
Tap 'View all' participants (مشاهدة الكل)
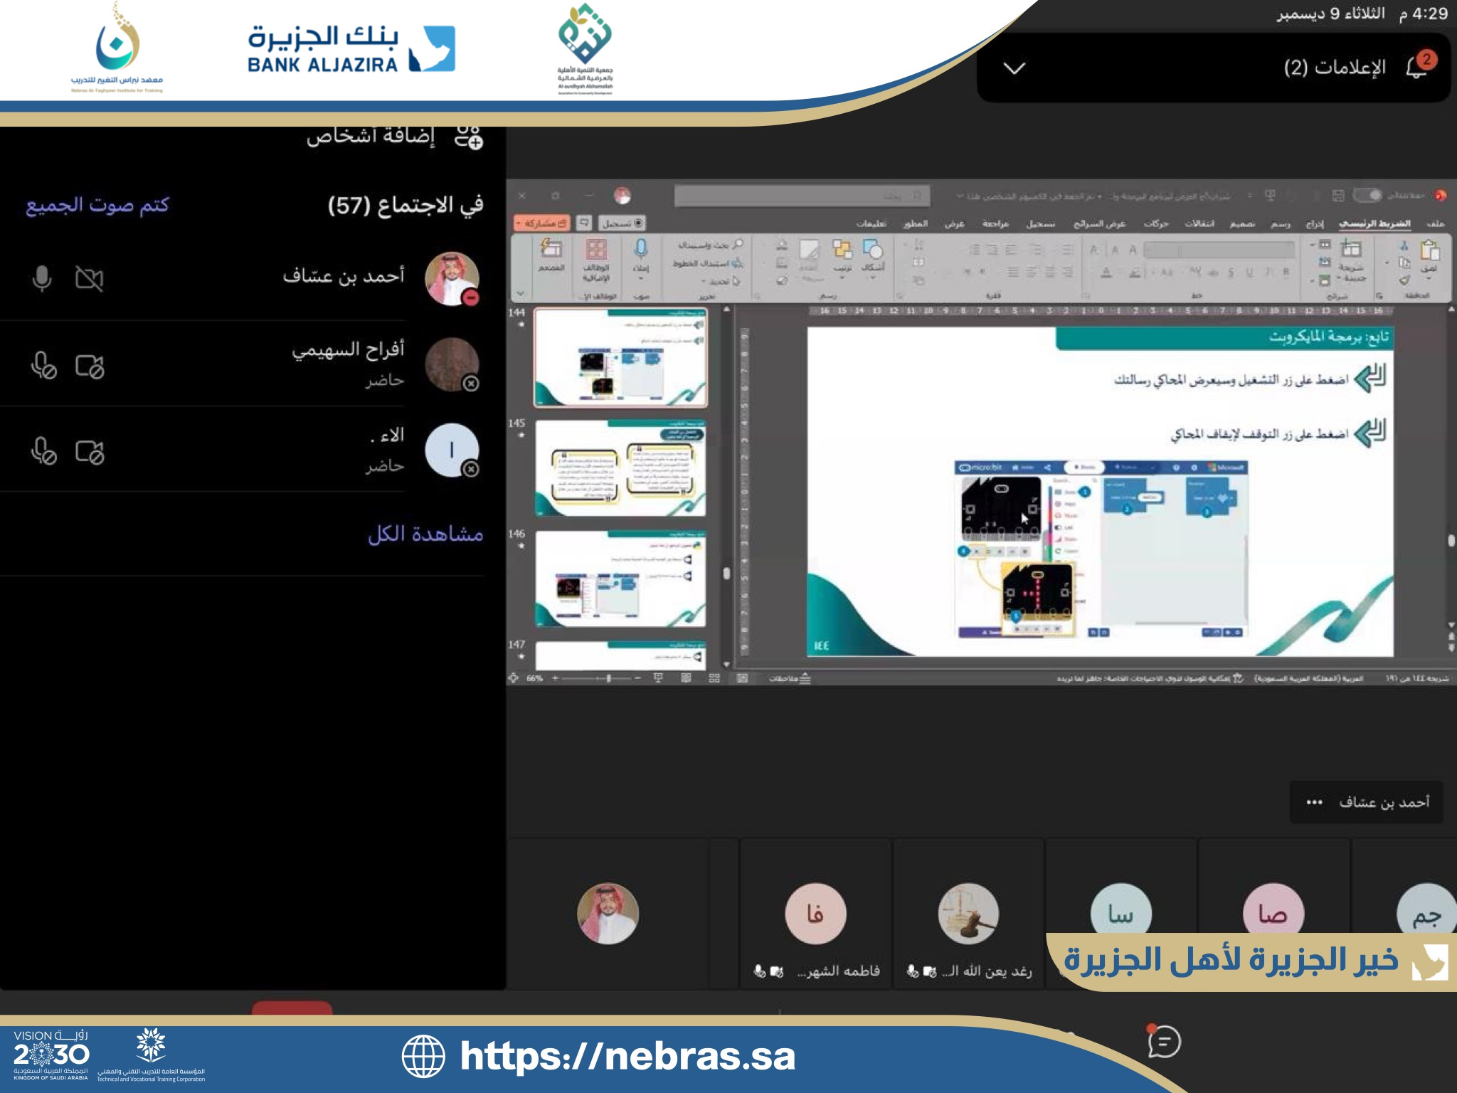point(425,534)
